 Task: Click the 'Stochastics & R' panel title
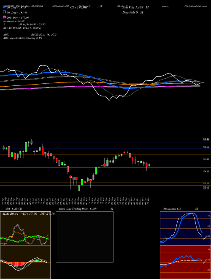(x=172, y=209)
